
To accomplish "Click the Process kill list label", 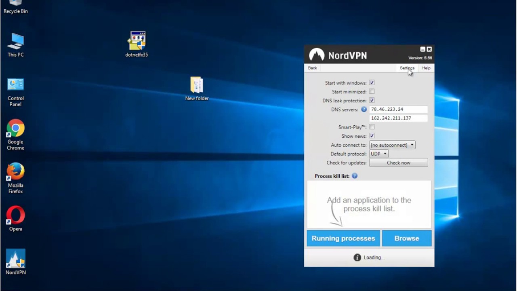I will 332,176.
